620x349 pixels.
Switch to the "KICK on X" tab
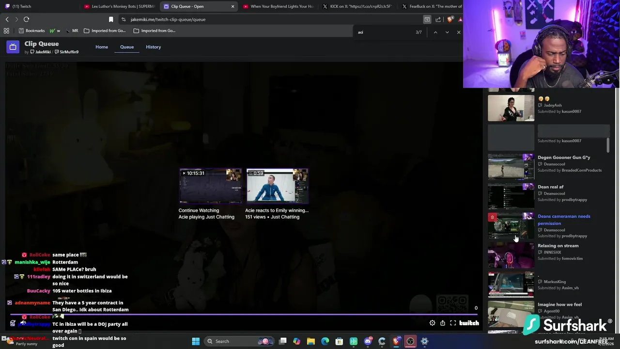coord(357,6)
